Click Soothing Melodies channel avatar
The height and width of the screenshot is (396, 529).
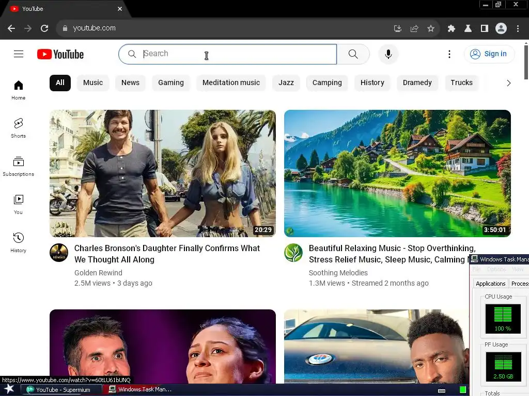(x=293, y=253)
